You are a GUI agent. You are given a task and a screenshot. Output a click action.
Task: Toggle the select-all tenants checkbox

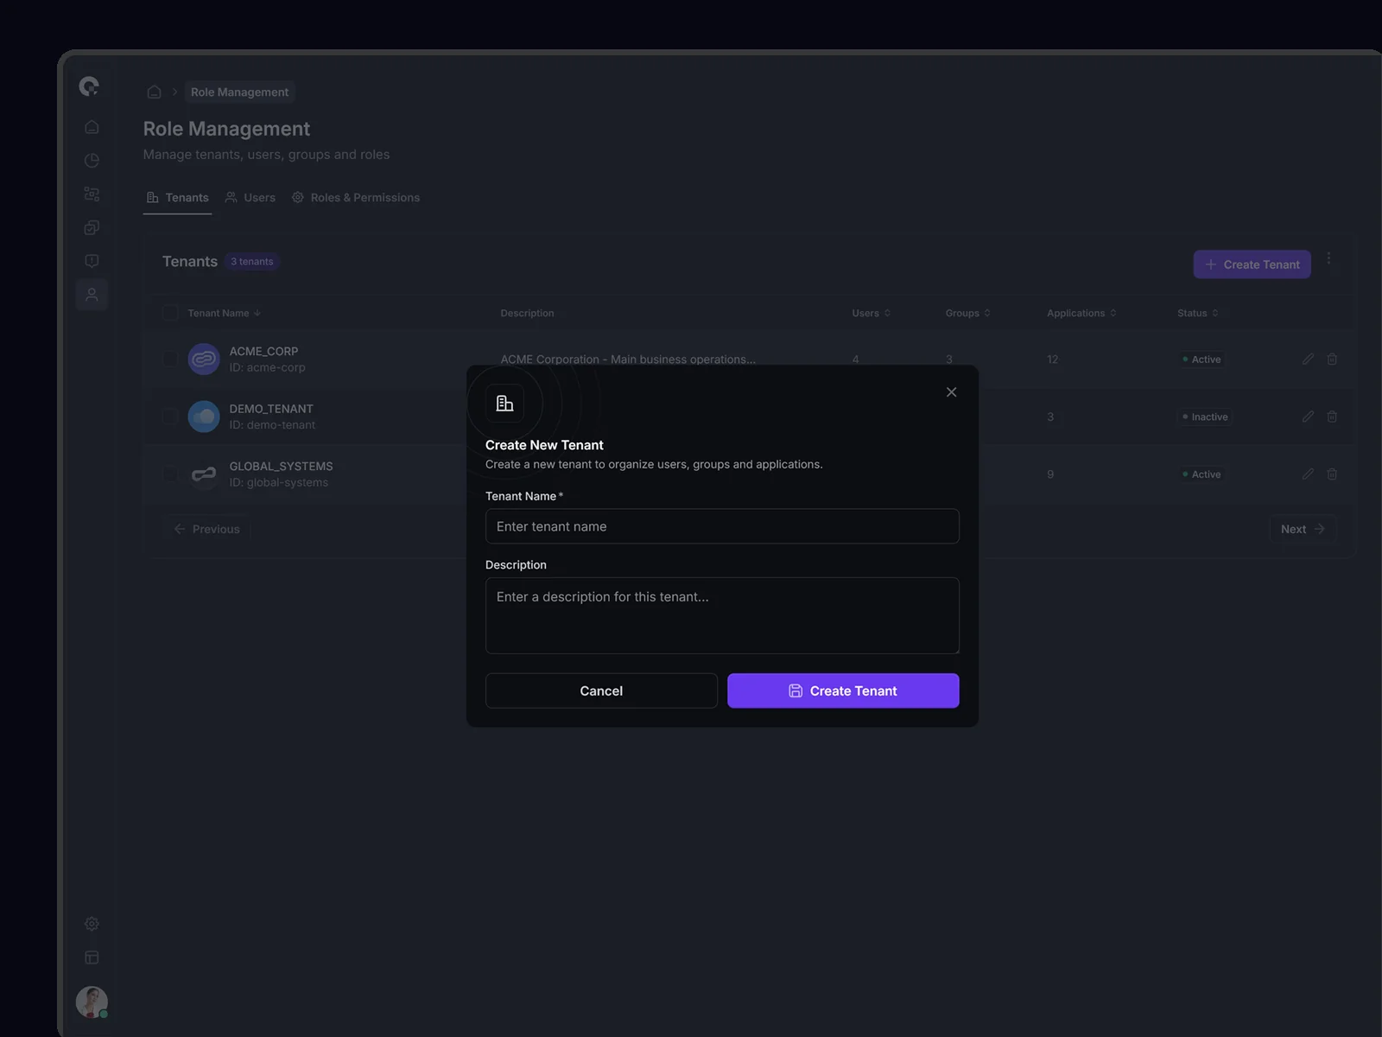click(170, 313)
